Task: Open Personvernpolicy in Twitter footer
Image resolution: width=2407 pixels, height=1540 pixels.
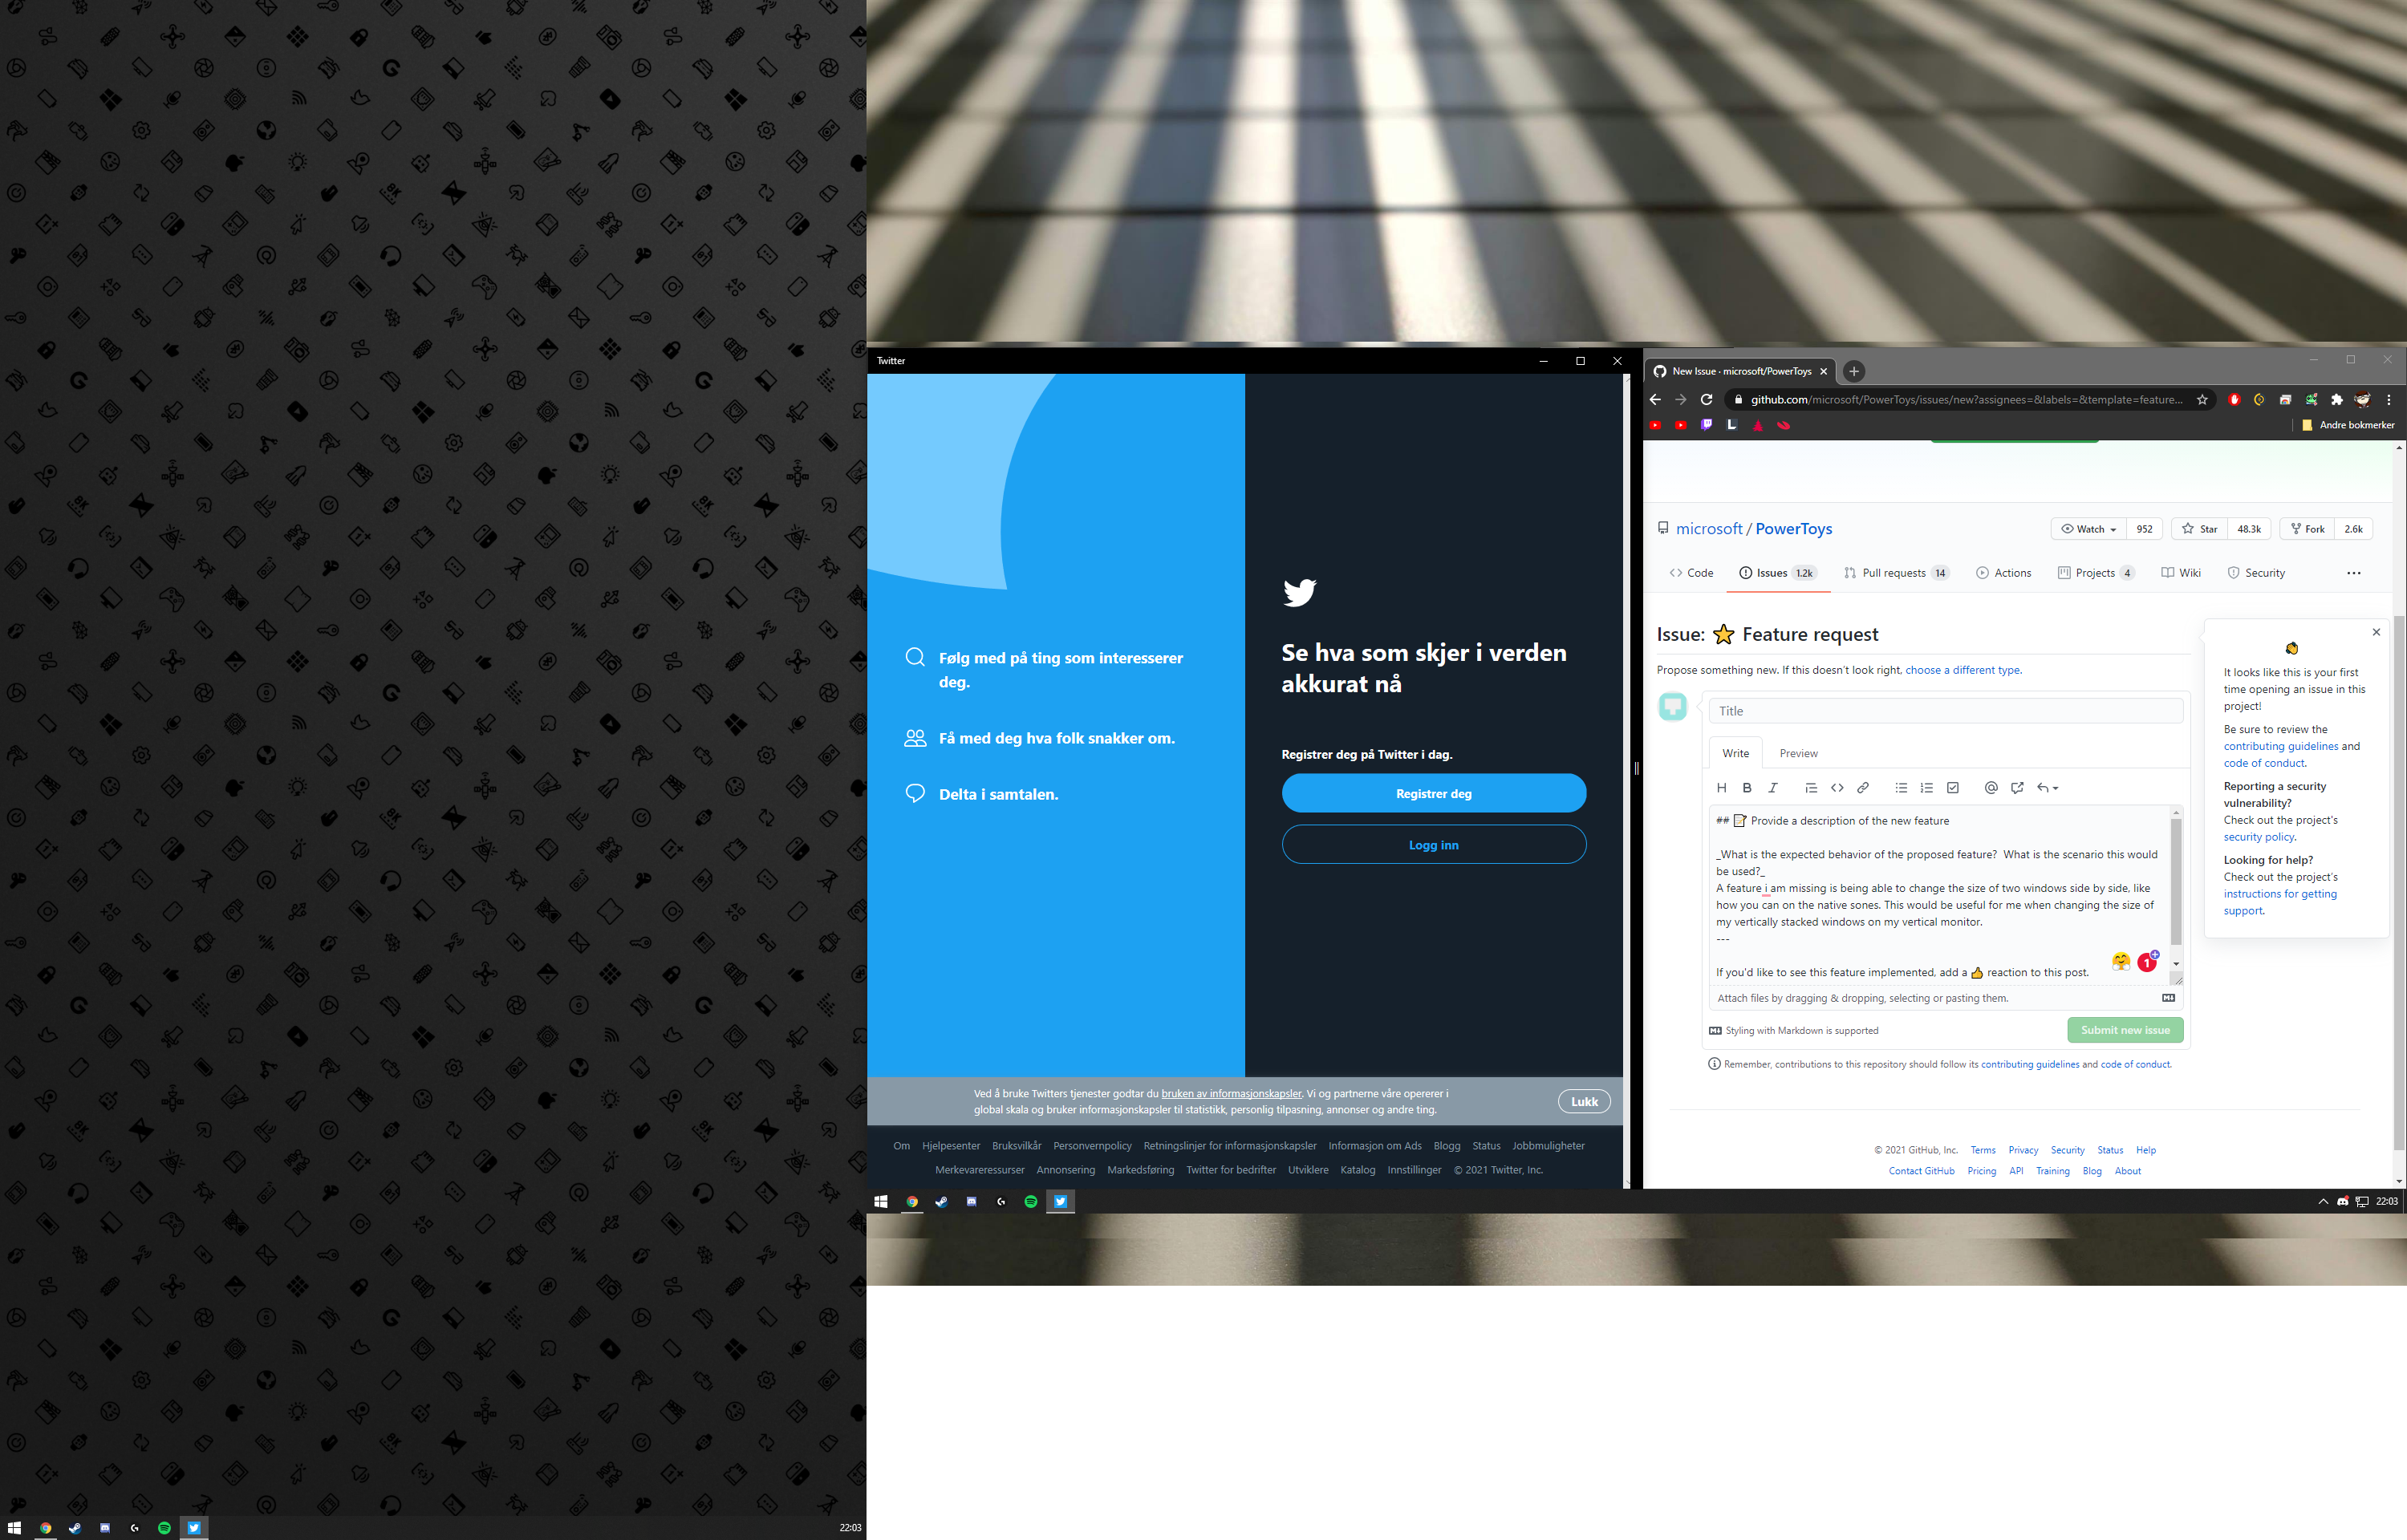Action: click(x=1092, y=1146)
